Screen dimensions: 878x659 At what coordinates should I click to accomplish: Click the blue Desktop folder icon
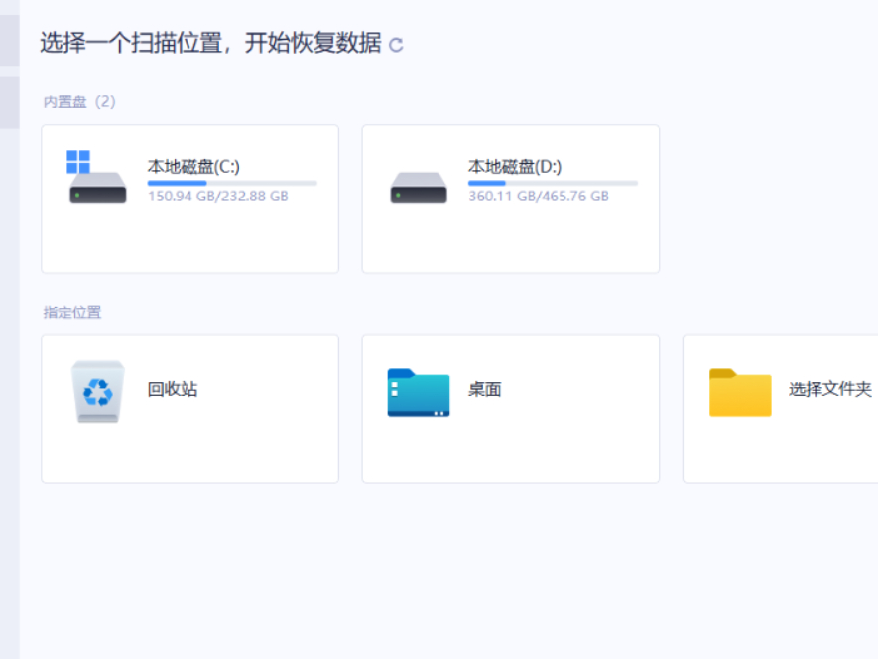pyautogui.click(x=419, y=392)
